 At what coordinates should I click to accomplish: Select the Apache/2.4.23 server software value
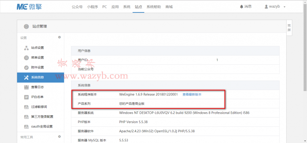pyautogui.click(x=157, y=131)
